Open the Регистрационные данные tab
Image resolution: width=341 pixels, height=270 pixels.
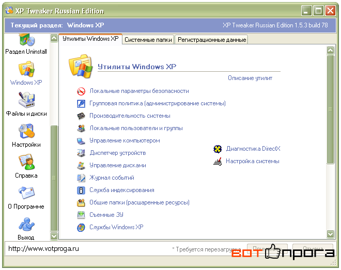tap(212, 40)
